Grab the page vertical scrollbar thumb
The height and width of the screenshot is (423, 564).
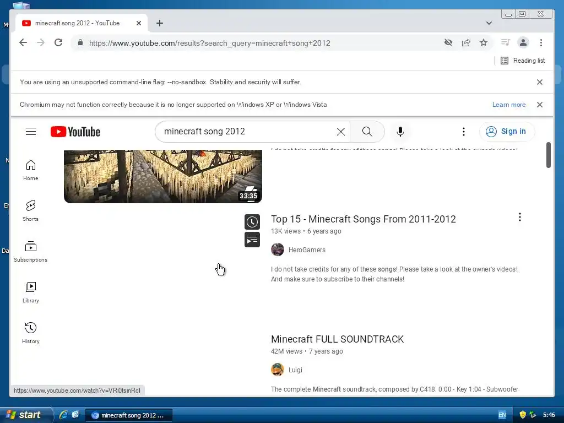[x=549, y=155]
